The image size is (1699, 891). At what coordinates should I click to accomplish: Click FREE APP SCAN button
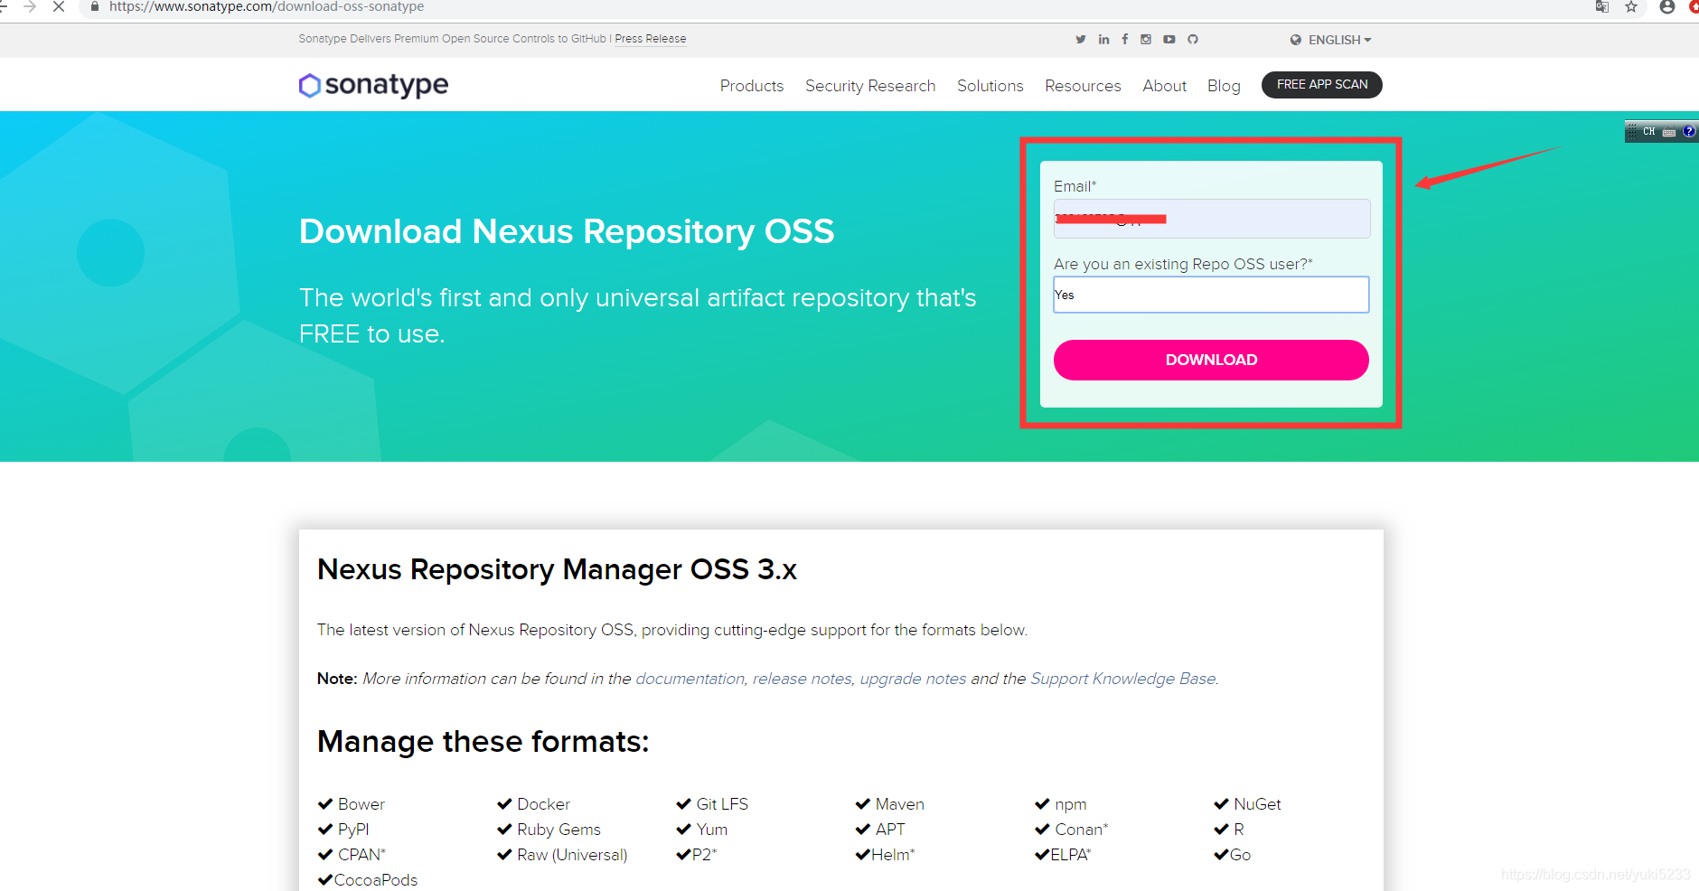click(x=1322, y=85)
